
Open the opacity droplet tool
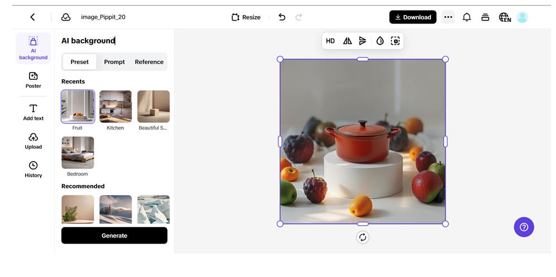[380, 41]
